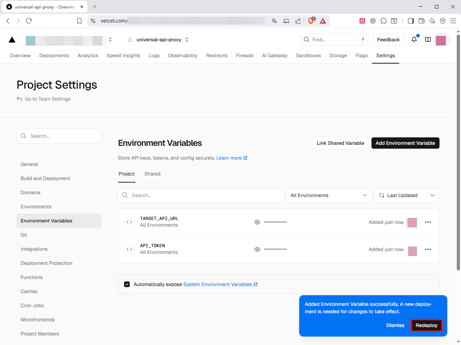Open the Last Updated sort dropdown
The height and width of the screenshot is (345, 461).
(x=407, y=195)
